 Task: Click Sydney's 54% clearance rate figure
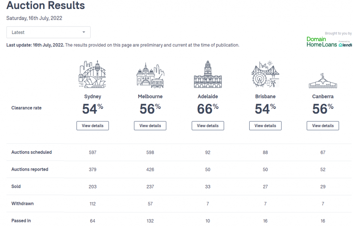coord(92,109)
